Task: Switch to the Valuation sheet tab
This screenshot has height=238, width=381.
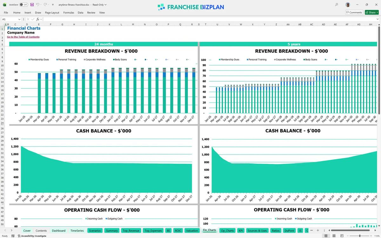Action: point(192,230)
